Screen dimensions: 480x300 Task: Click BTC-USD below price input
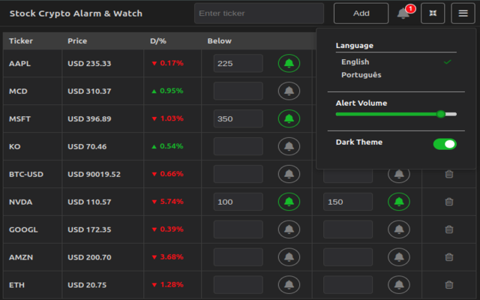tap(238, 174)
